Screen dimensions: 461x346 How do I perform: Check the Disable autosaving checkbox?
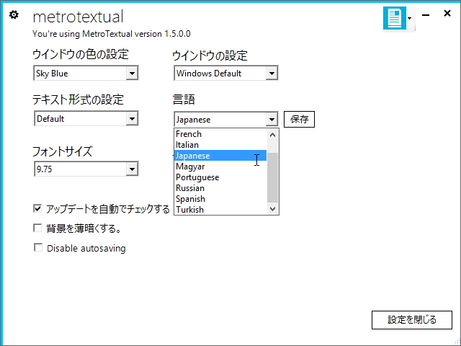tap(38, 247)
